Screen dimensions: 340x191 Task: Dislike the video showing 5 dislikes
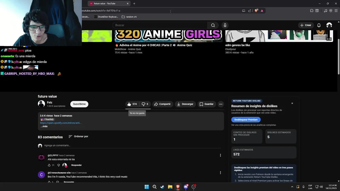click(145, 104)
